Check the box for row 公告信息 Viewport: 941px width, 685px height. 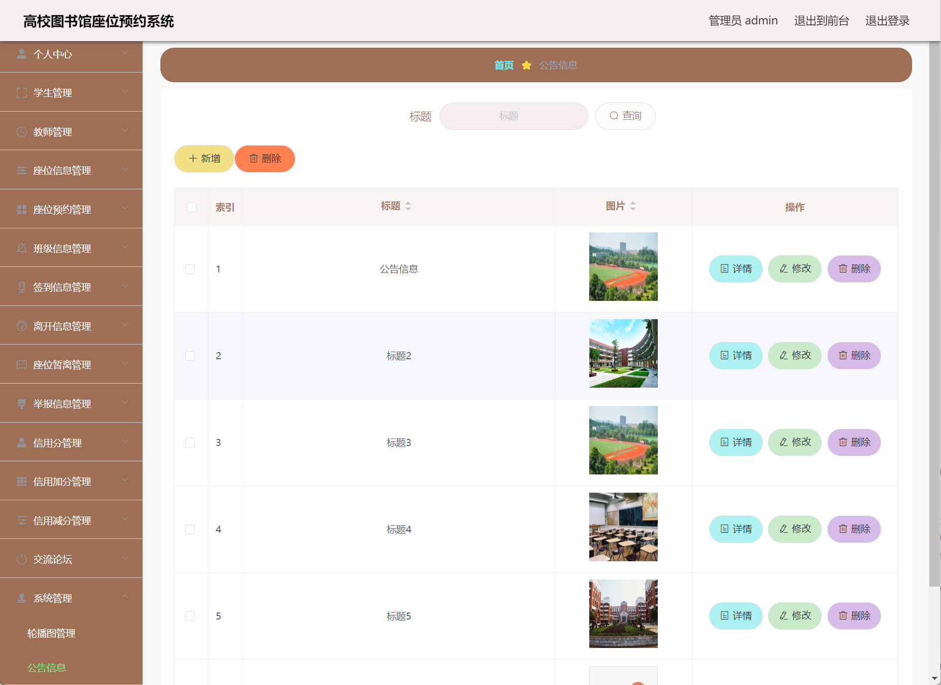coord(190,269)
